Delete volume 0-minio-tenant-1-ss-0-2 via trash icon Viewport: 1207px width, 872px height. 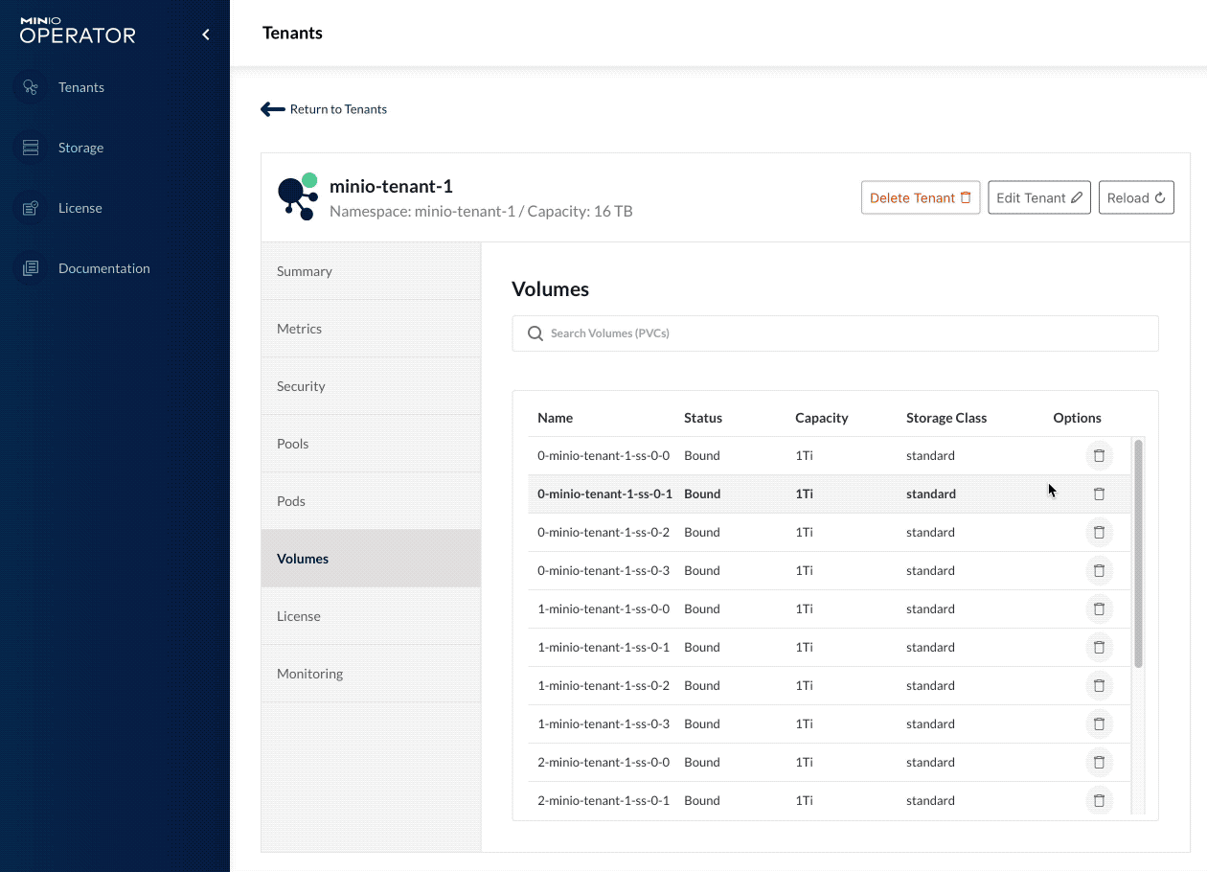point(1099,533)
